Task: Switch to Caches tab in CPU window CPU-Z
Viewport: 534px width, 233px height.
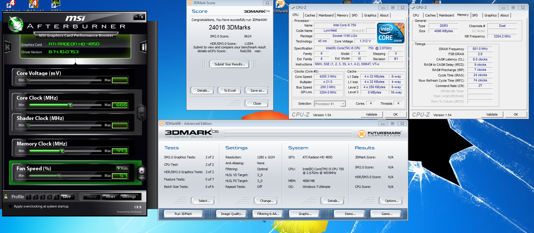Action: [310, 15]
